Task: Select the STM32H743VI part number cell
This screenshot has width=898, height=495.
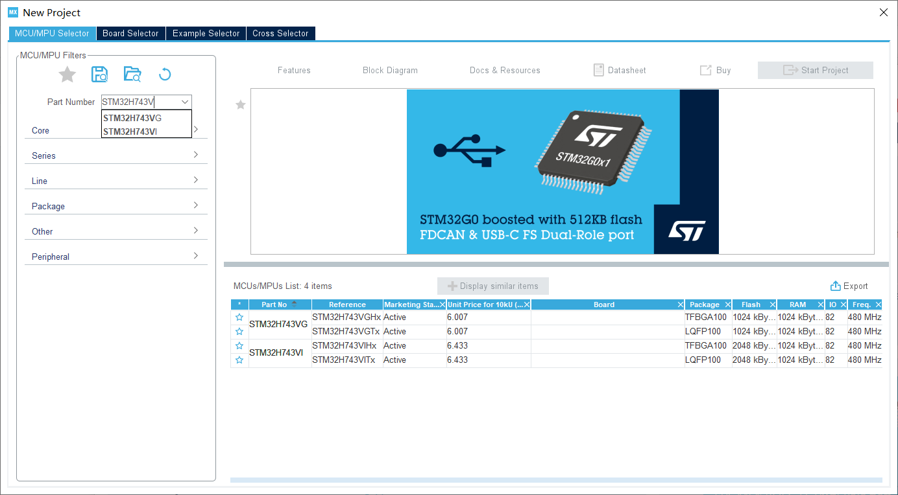Action: pyautogui.click(x=280, y=353)
